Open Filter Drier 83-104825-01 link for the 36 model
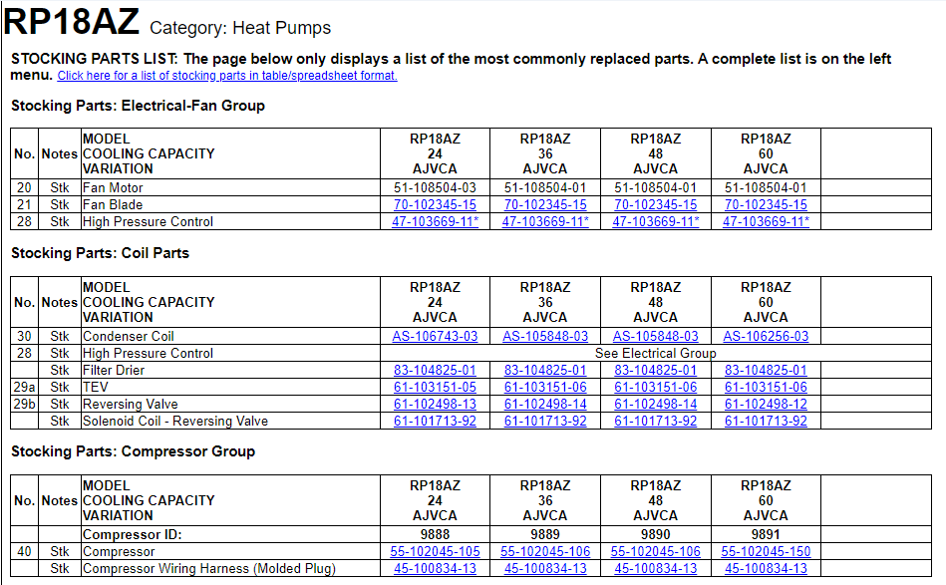946x585 pixels. (545, 370)
